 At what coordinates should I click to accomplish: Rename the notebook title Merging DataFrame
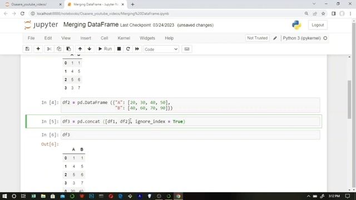pyautogui.click(x=91, y=24)
